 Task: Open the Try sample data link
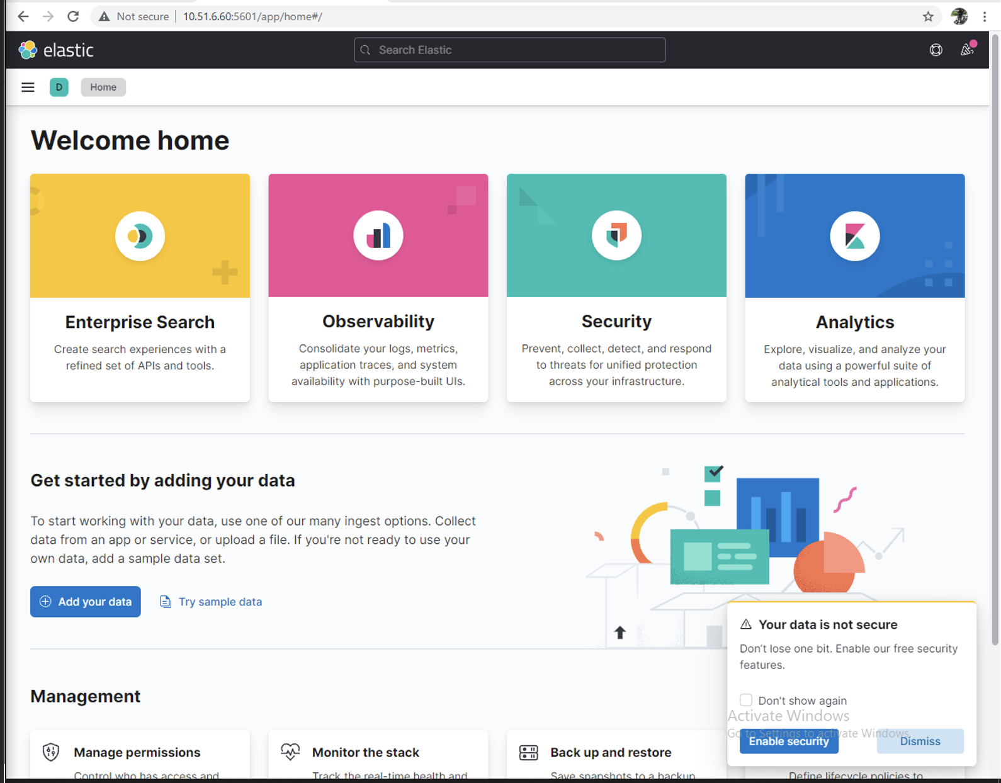[x=211, y=602]
